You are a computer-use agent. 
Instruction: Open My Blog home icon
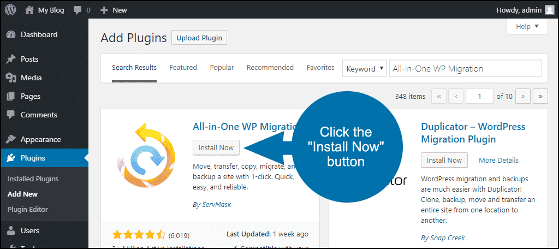[x=29, y=10]
